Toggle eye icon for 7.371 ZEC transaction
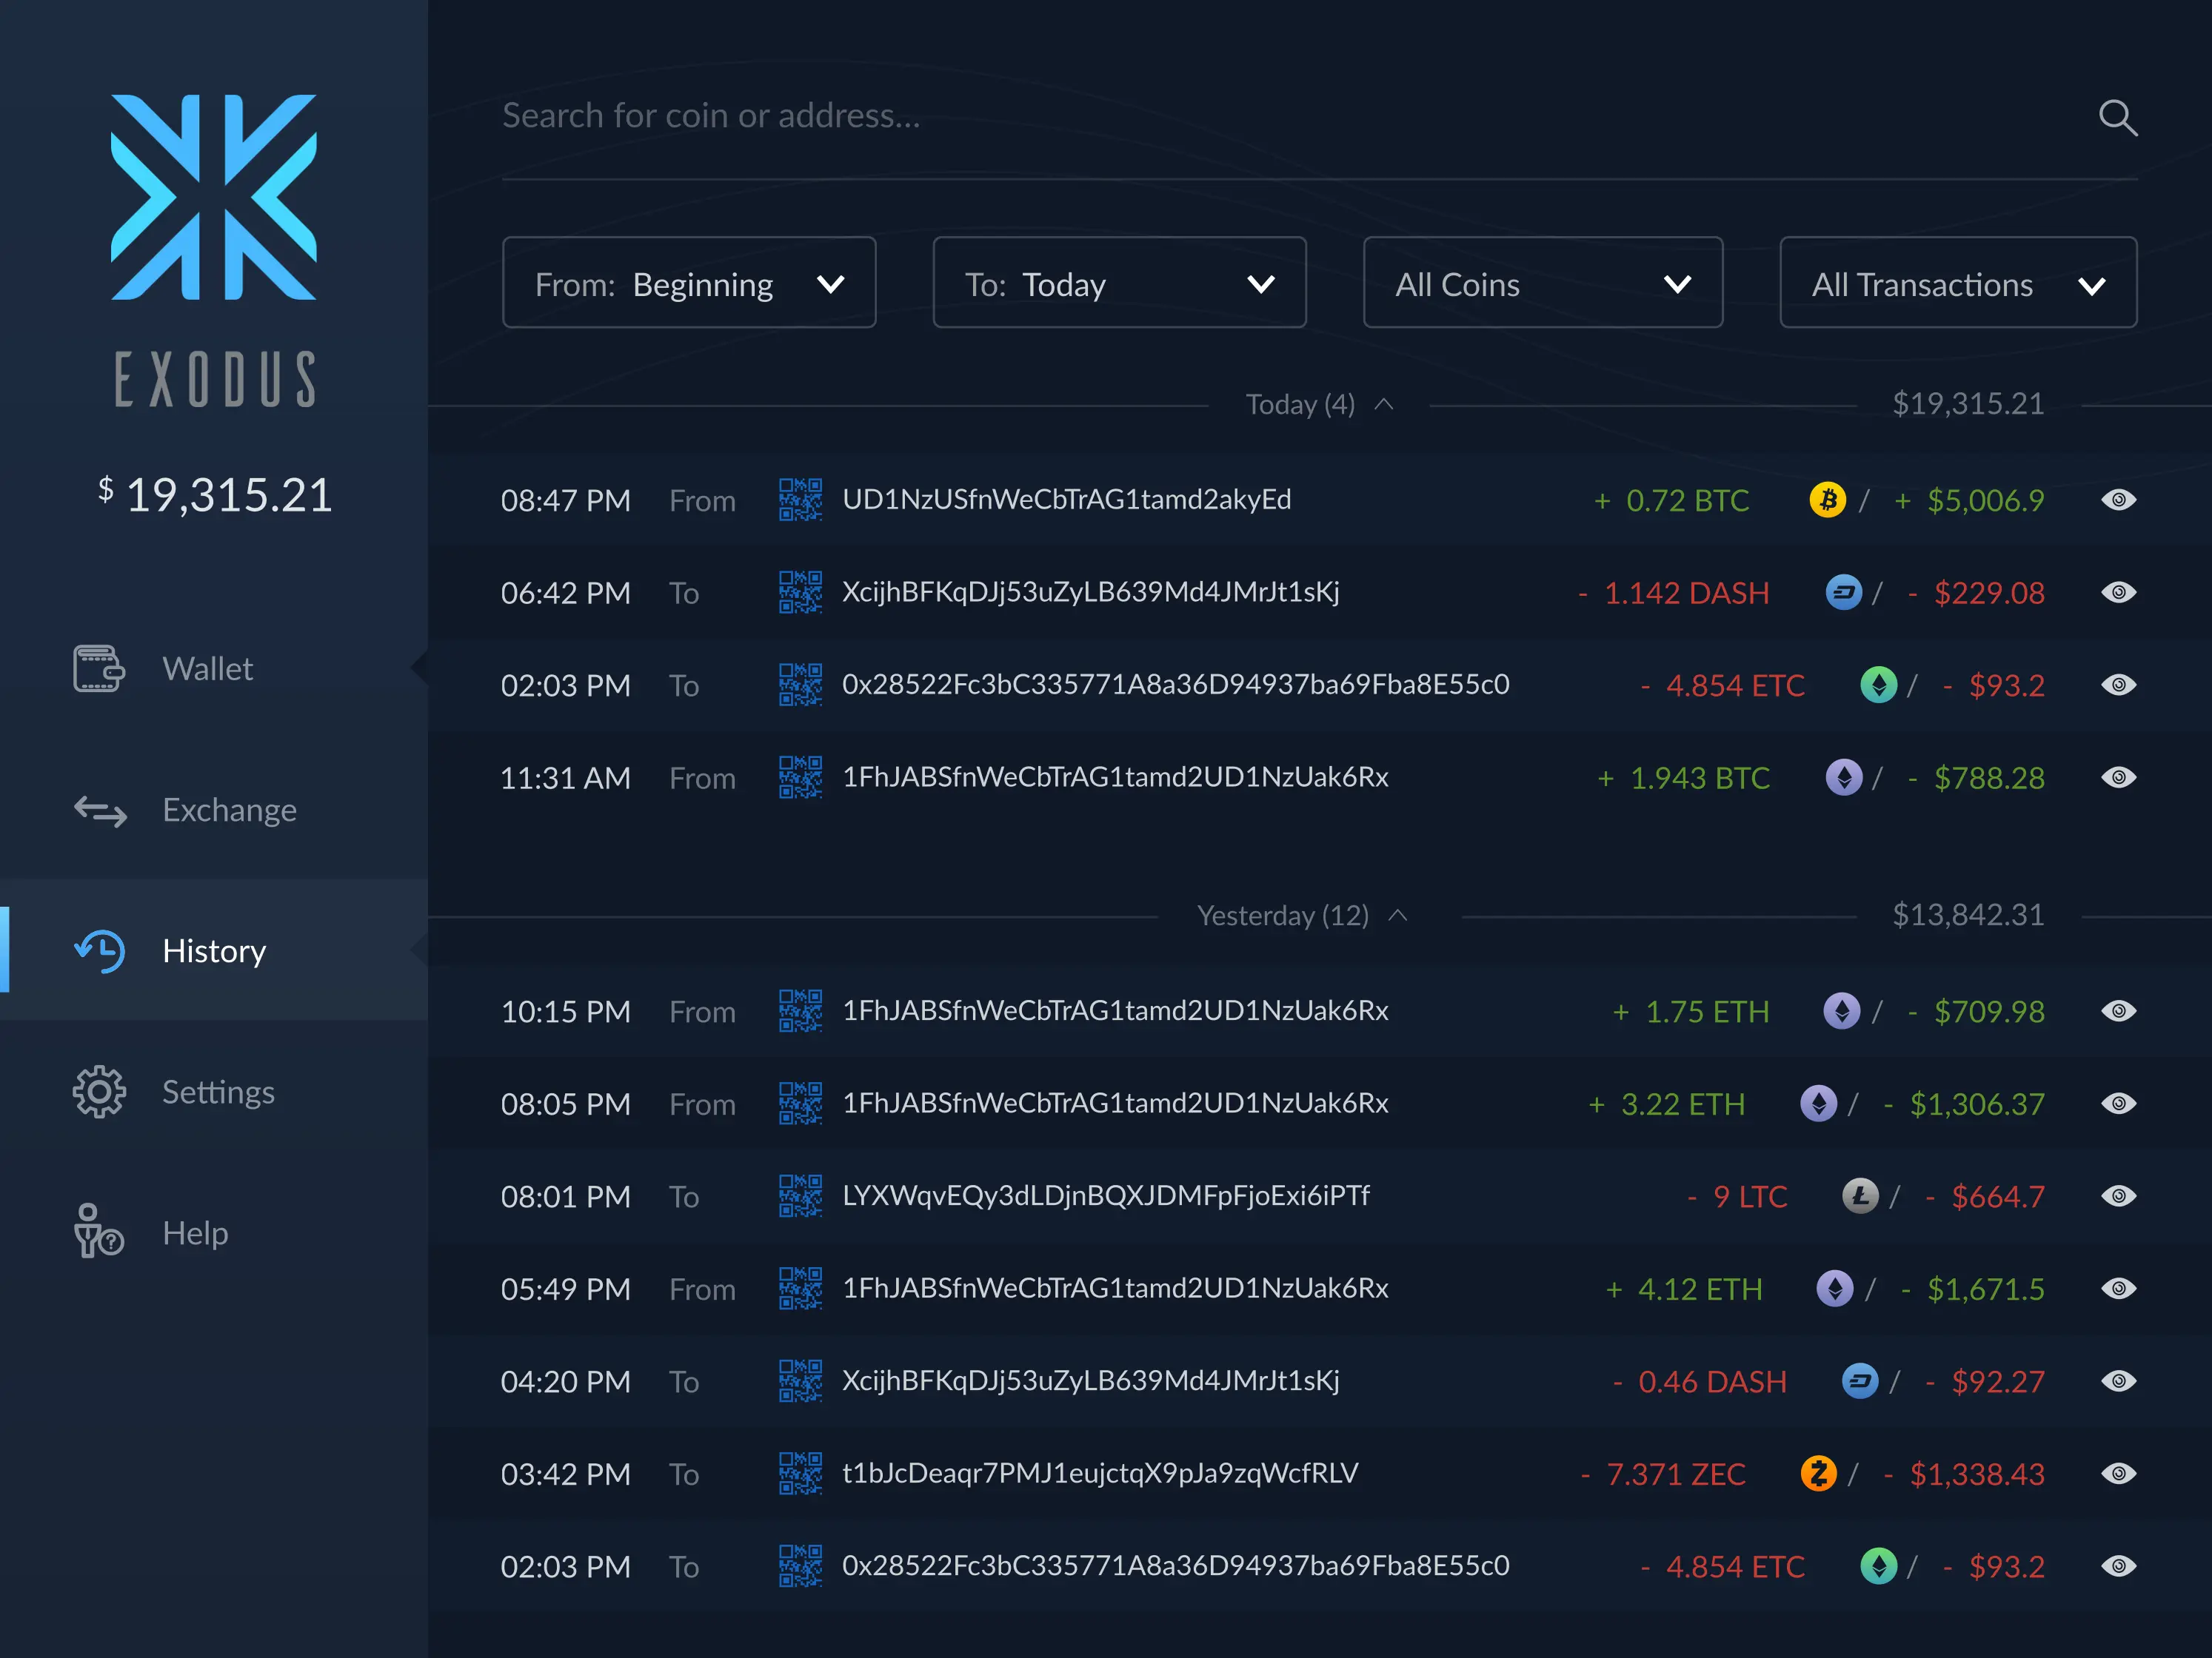2212x1658 pixels. [x=2118, y=1473]
